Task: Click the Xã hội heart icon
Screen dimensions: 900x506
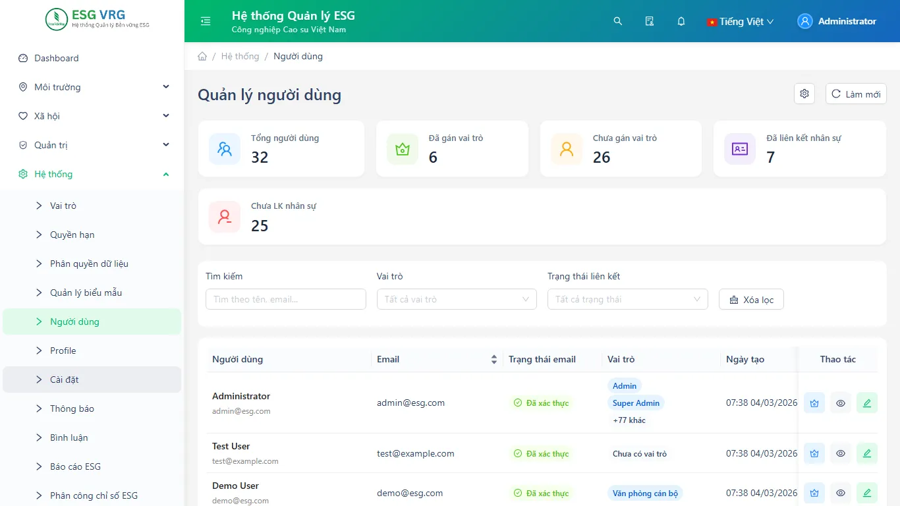Action: click(23, 116)
